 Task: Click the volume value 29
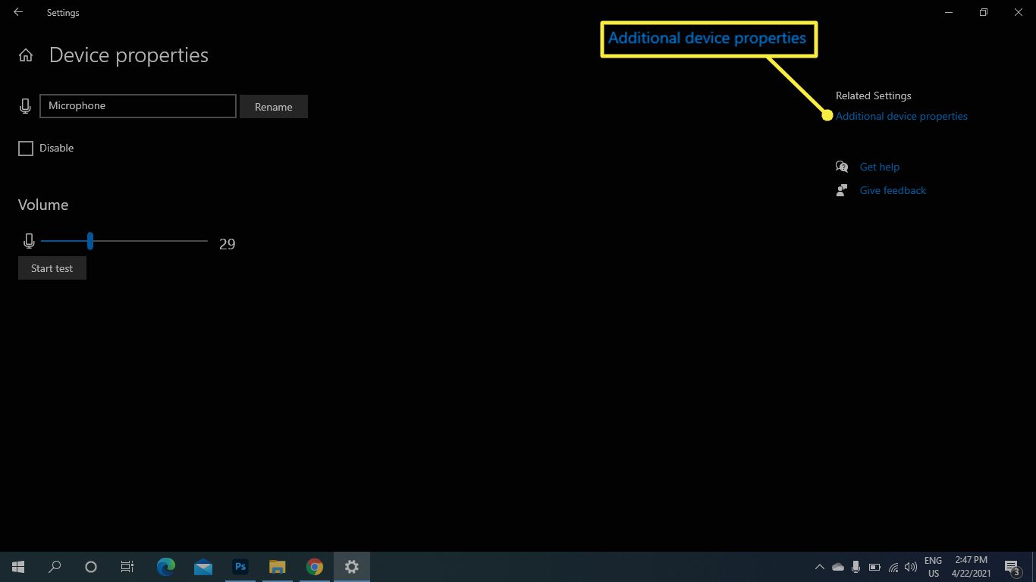click(228, 244)
